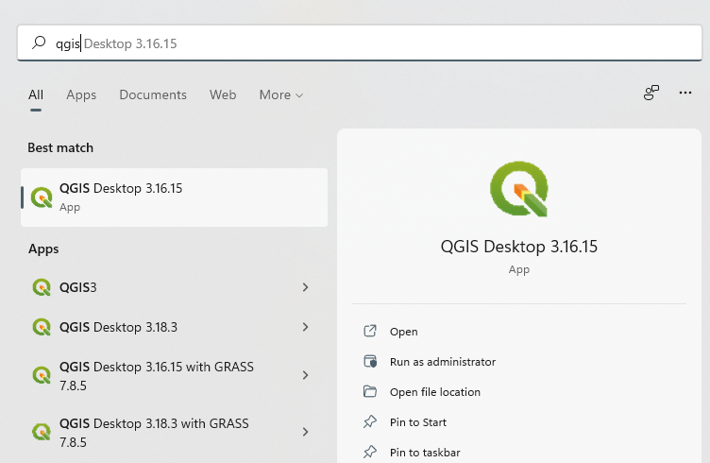Click the QGIS3 row icon
710x463 pixels.
[42, 287]
